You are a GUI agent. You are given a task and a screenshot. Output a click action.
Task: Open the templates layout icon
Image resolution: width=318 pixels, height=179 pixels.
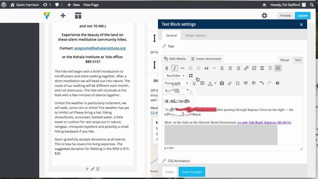click(78, 15)
